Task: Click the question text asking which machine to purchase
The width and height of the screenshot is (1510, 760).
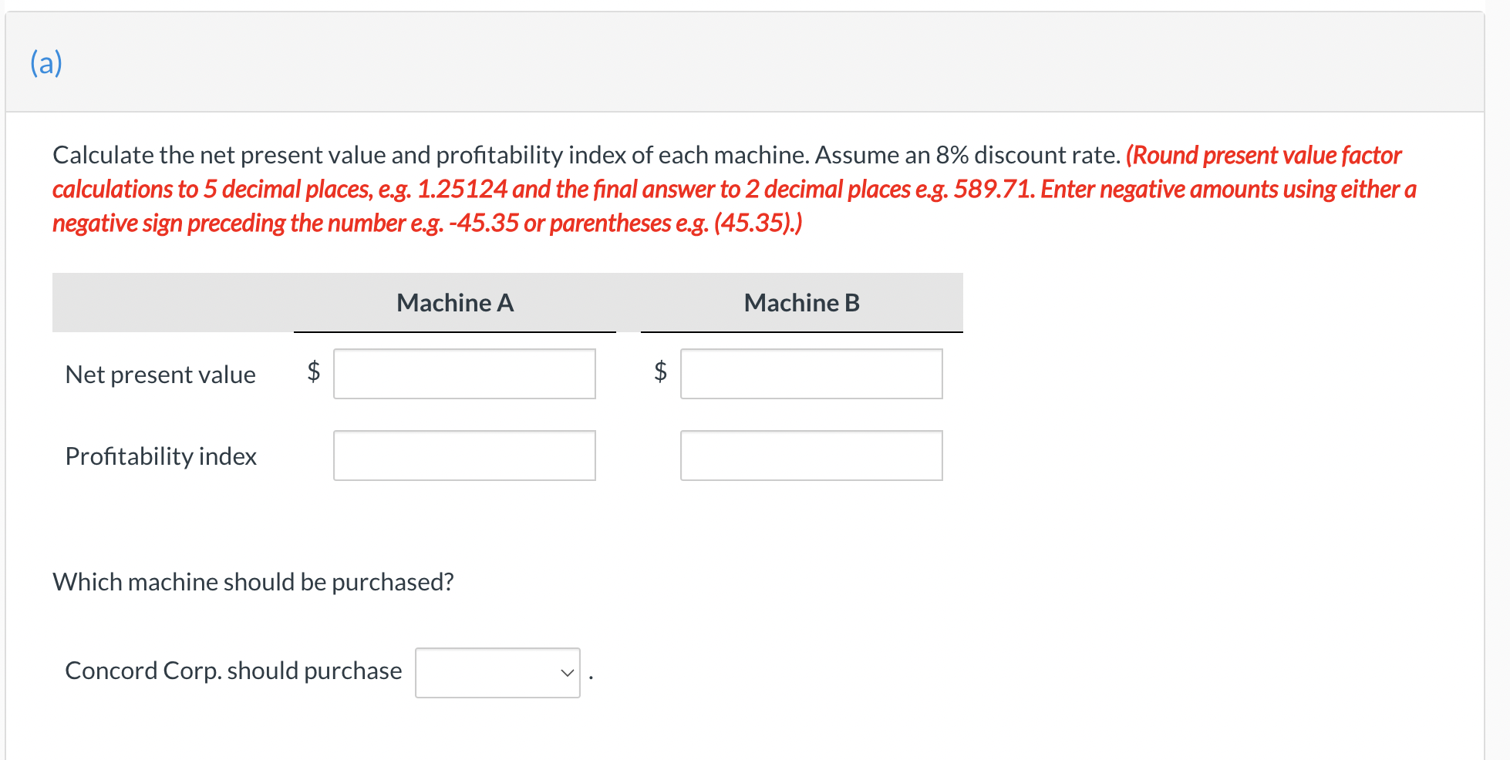Action: point(252,581)
